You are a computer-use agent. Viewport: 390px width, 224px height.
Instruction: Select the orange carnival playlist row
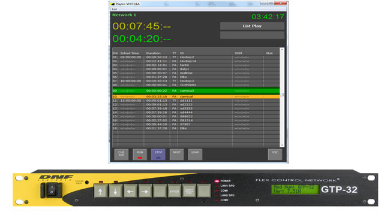coord(196,96)
